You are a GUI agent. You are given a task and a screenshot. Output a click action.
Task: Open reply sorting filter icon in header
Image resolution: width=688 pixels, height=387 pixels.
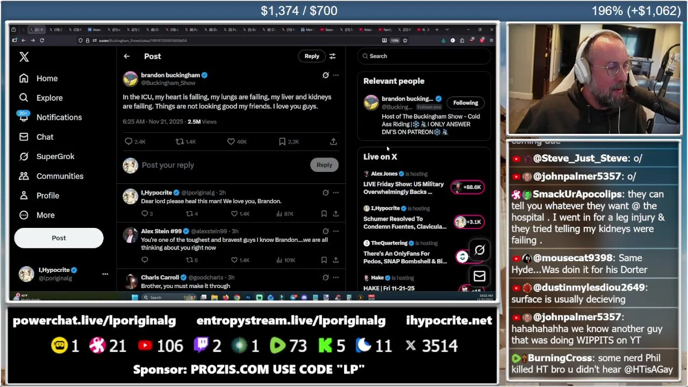point(333,56)
